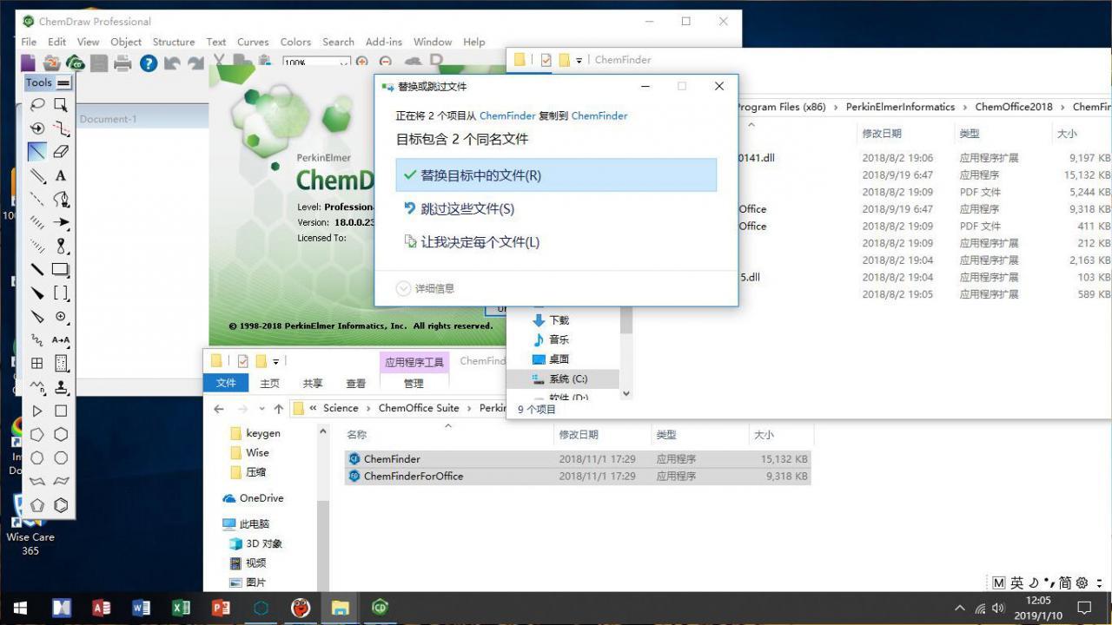Open file using ChemDraw toolbar Open icon
Image resolution: width=1112 pixels, height=625 pixels.
point(52,62)
